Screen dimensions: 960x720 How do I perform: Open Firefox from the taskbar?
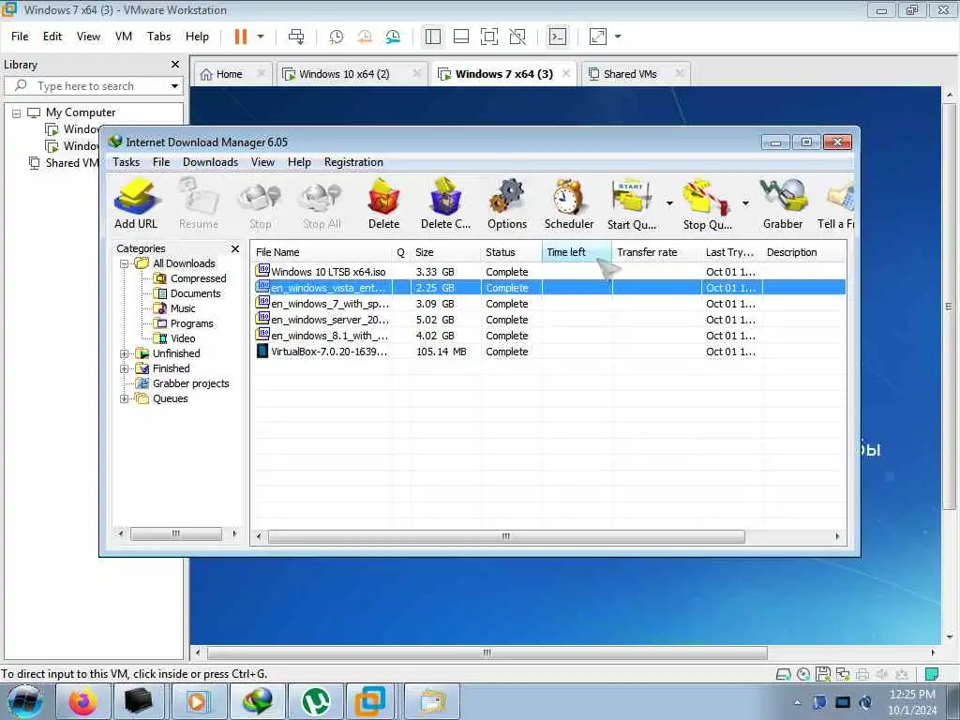[83, 701]
